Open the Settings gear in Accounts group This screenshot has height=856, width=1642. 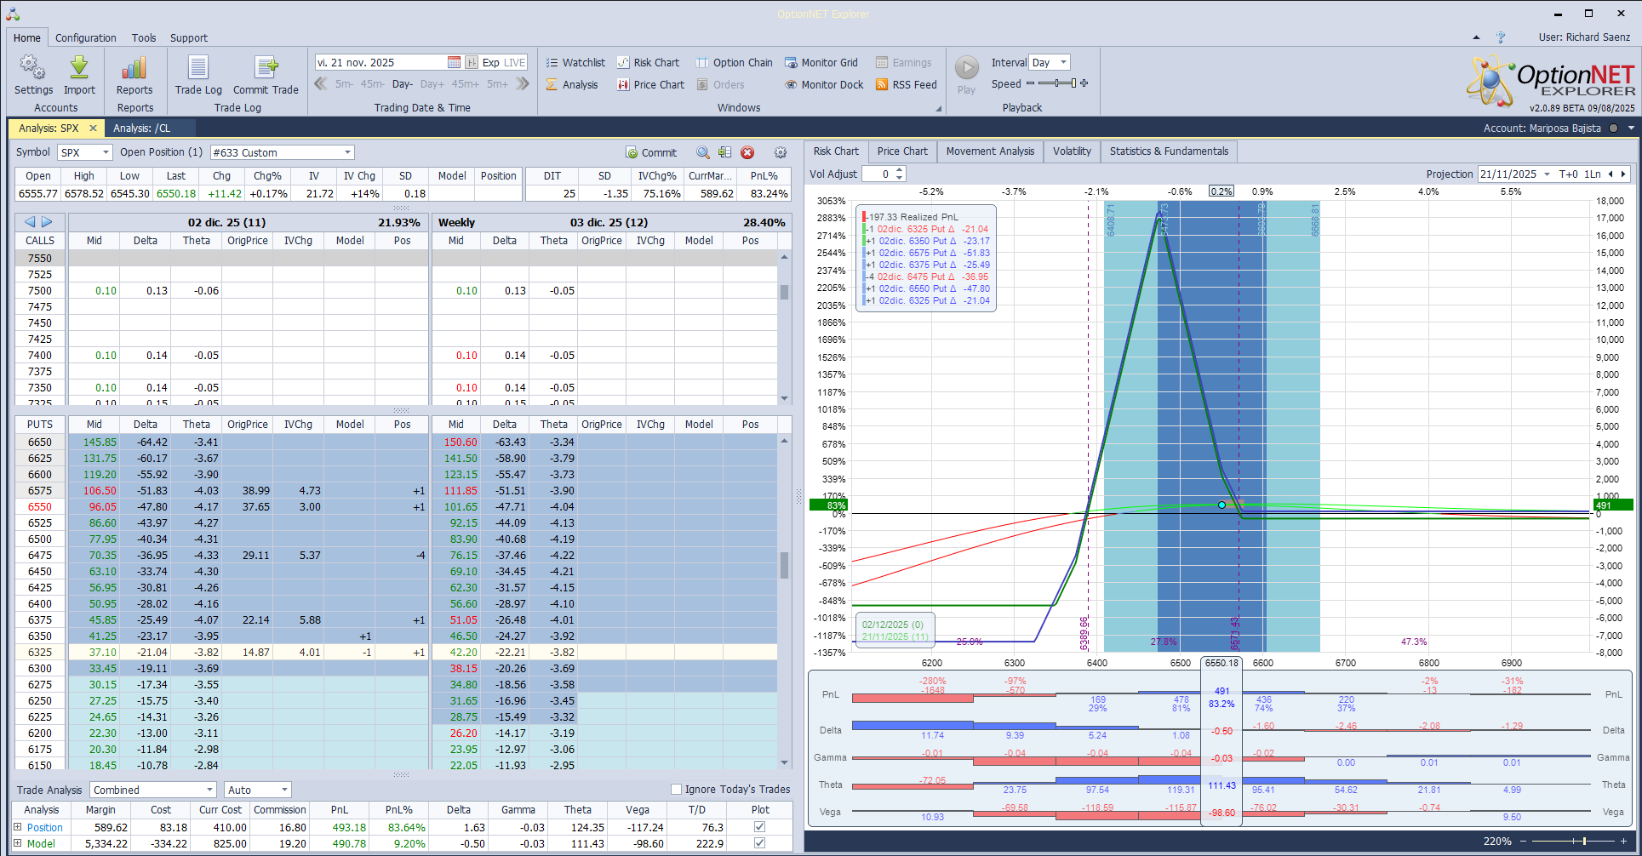click(x=33, y=68)
